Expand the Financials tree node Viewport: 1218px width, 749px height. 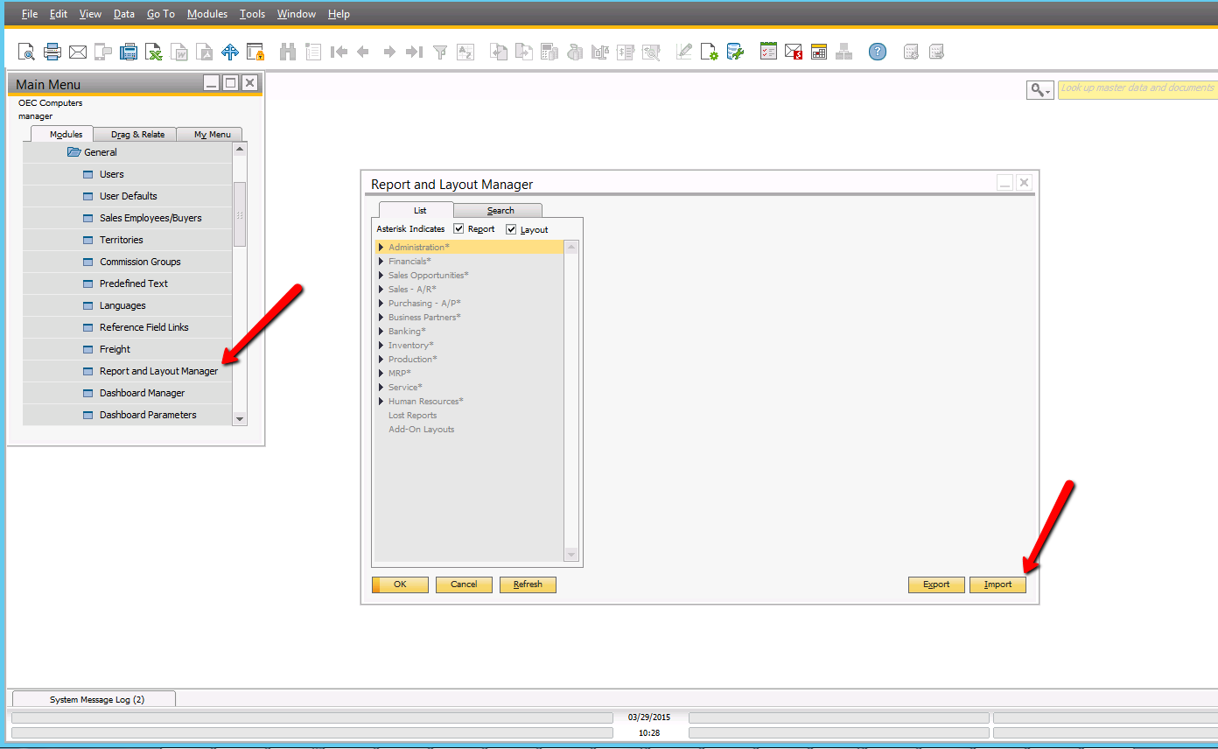coord(381,262)
